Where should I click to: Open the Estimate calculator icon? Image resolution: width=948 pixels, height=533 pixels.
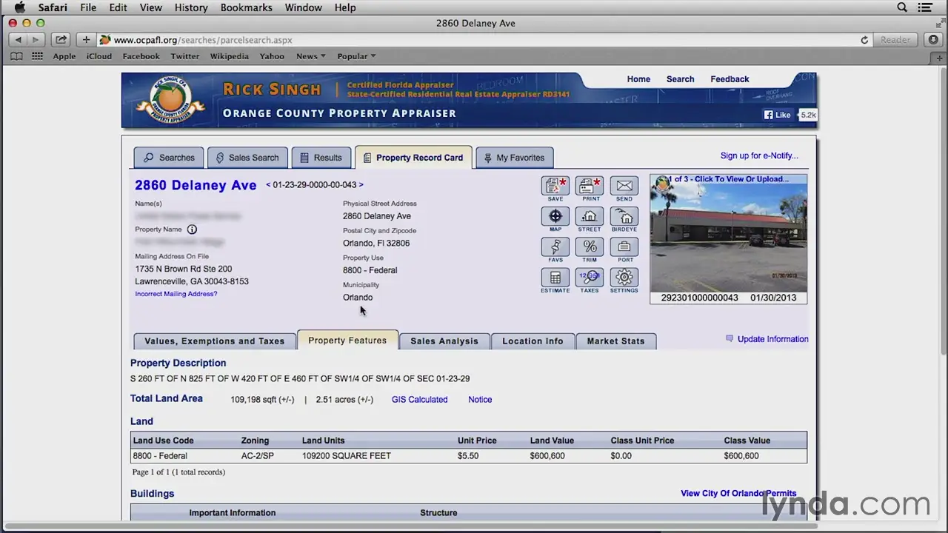555,277
